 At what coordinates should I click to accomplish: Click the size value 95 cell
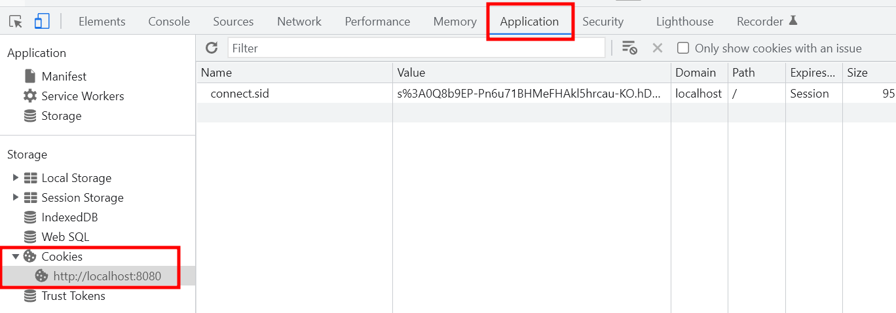click(x=868, y=94)
